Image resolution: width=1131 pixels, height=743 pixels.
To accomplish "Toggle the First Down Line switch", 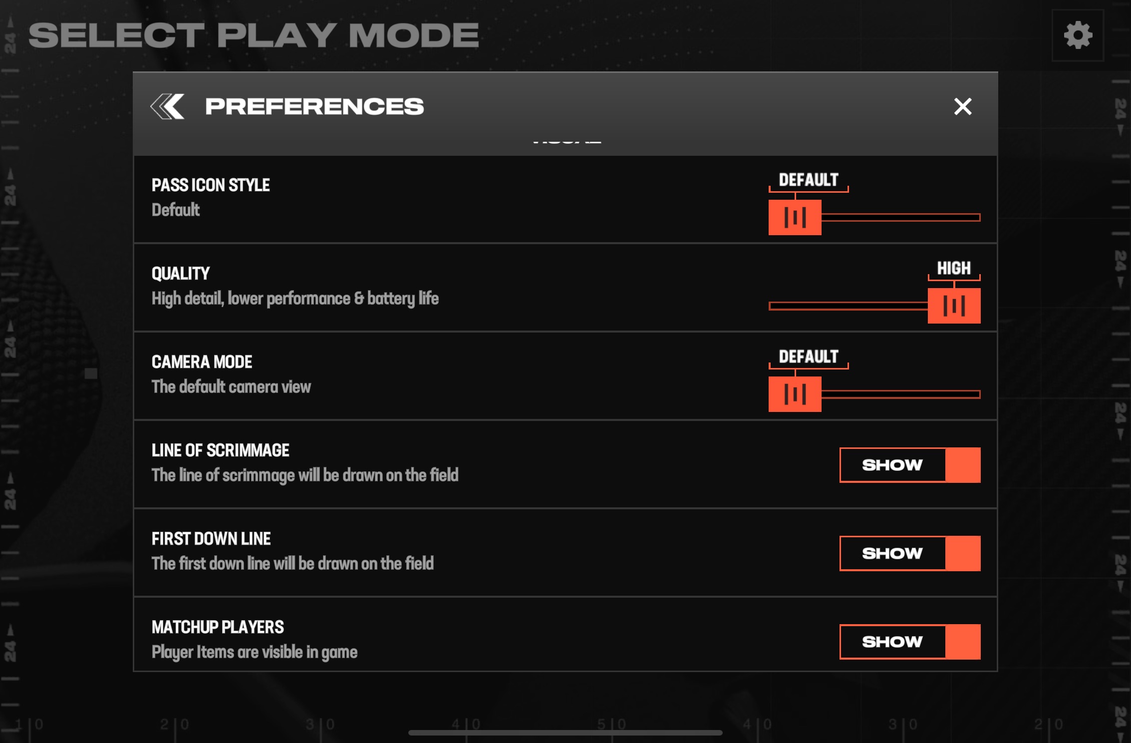I will [x=910, y=553].
